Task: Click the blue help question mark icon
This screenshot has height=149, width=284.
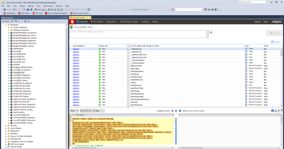Action: click(x=272, y=111)
